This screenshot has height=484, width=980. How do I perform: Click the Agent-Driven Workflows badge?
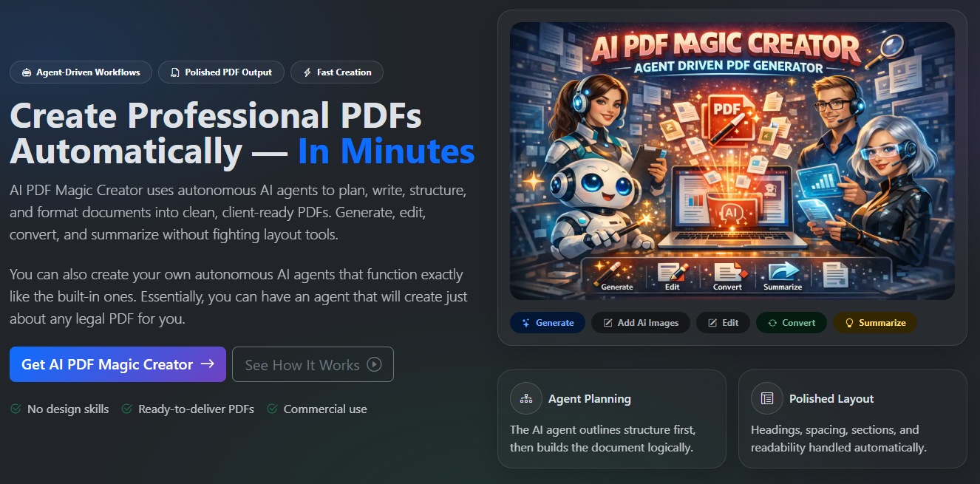81,72
